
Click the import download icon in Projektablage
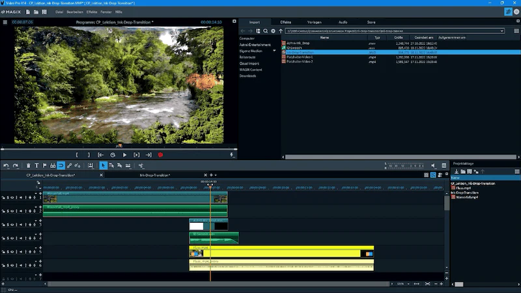point(457,171)
